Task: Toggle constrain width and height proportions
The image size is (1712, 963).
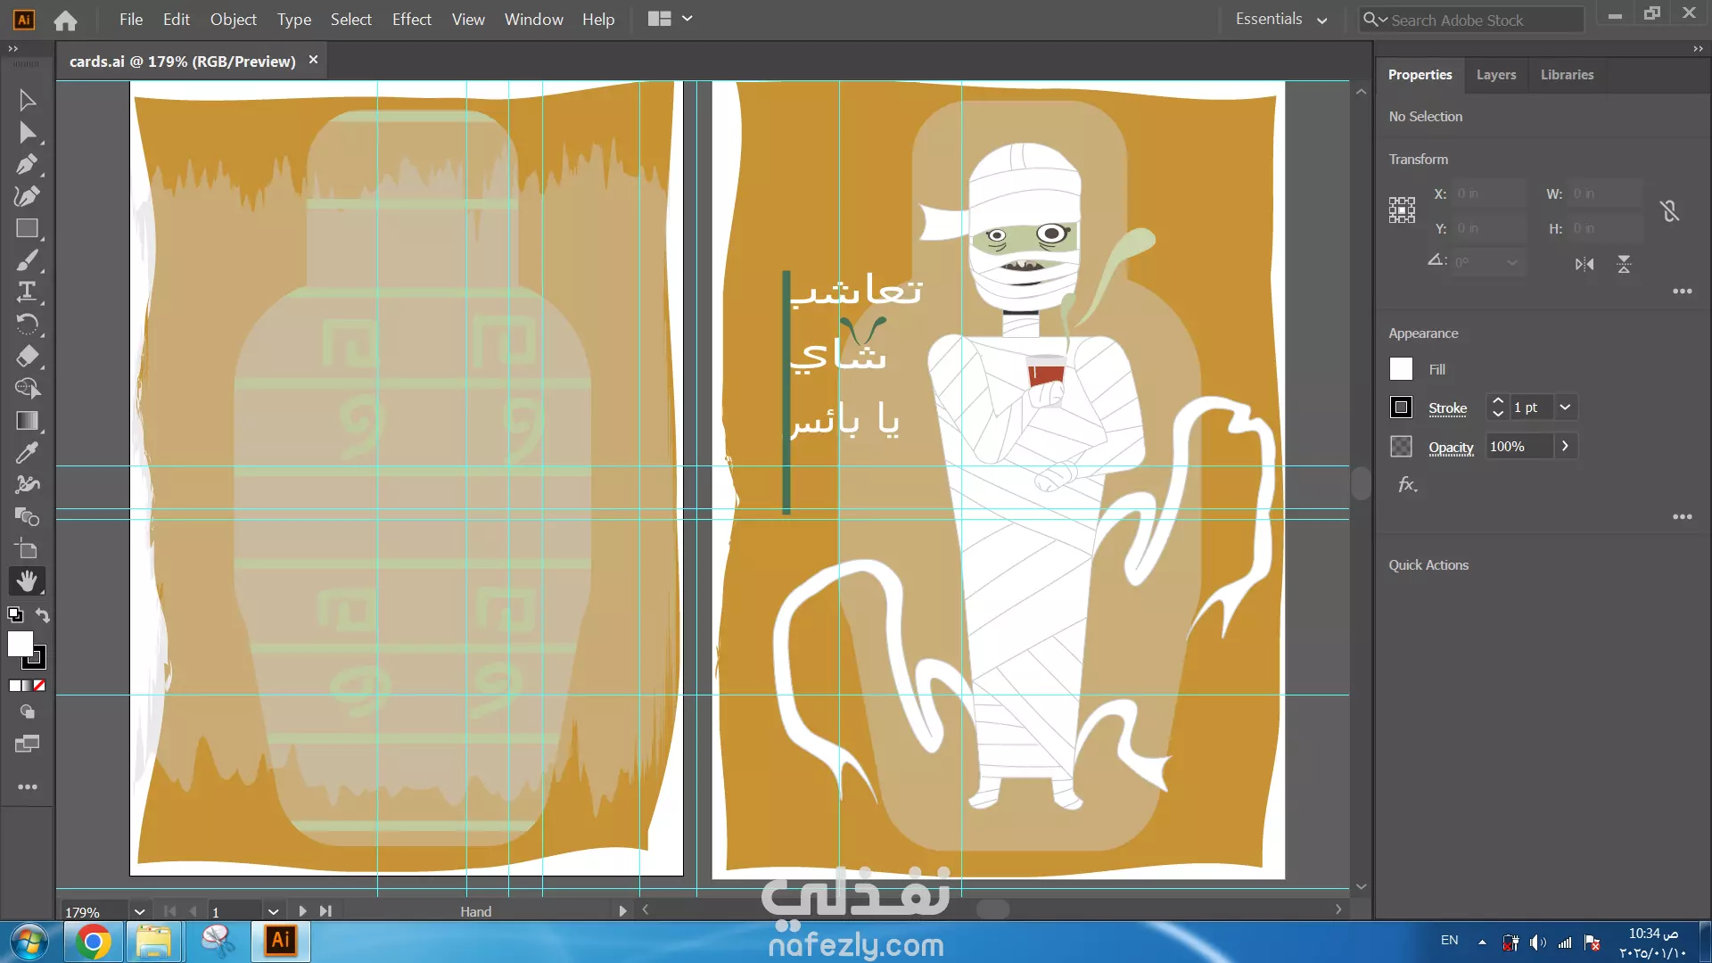Action: point(1669,210)
